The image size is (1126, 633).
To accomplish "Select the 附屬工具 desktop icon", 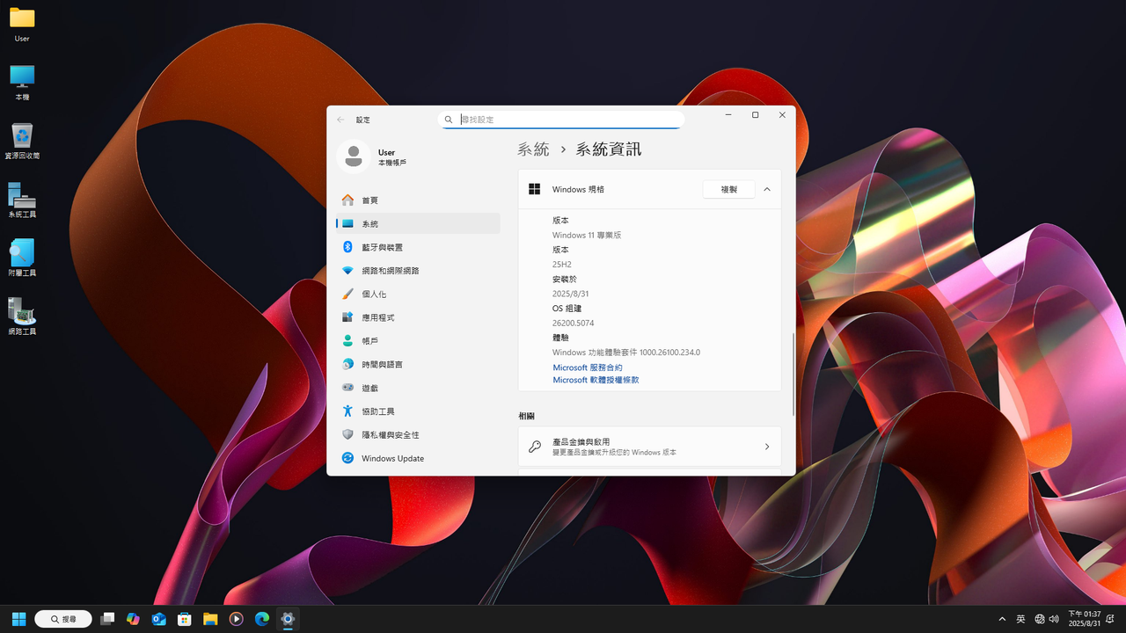I will click(x=22, y=258).
